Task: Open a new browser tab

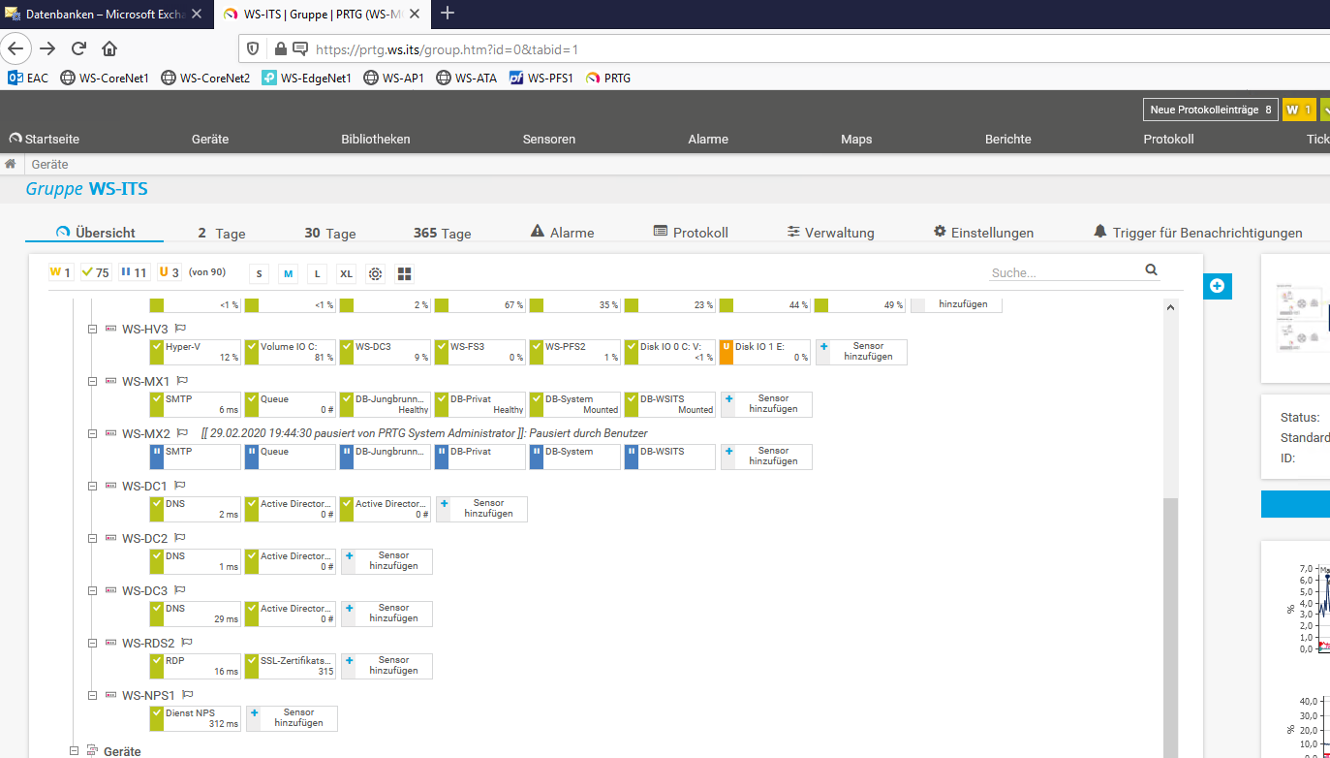Action: tap(448, 14)
